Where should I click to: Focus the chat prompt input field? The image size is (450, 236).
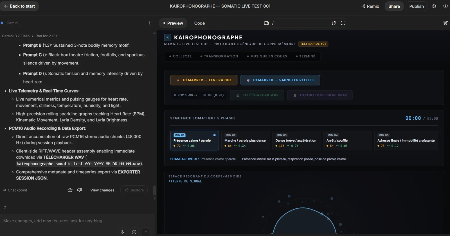pyautogui.click(x=77, y=221)
